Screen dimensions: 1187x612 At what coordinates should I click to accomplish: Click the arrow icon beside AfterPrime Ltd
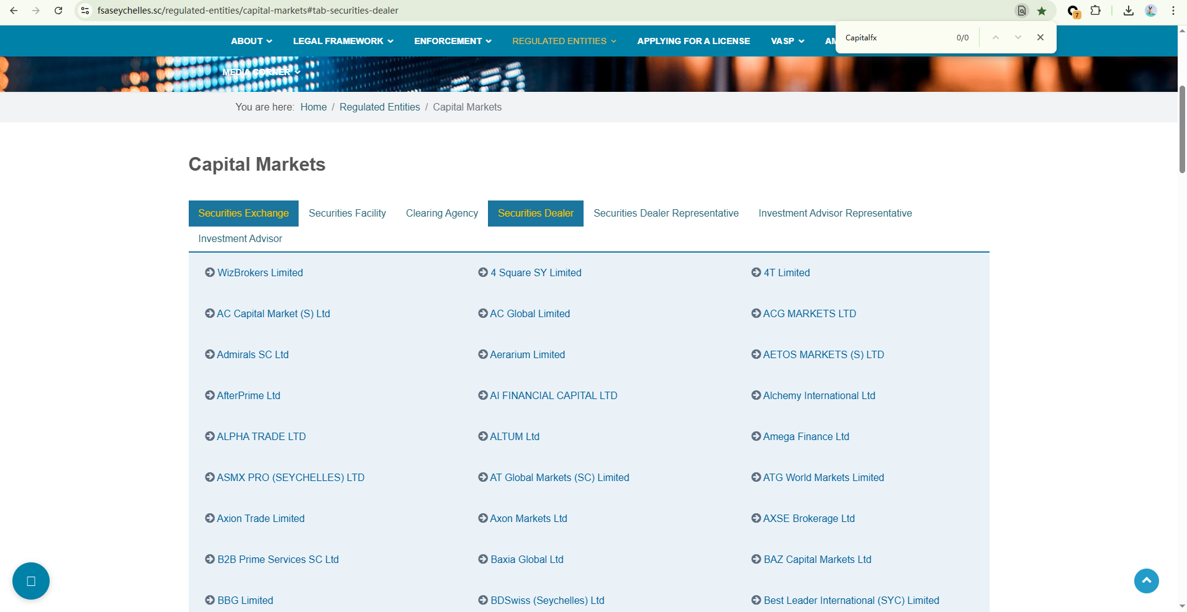point(210,395)
